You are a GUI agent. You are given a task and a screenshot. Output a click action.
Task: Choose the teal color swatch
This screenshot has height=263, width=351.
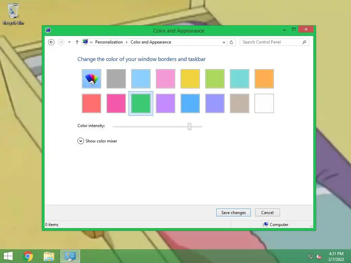pos(240,79)
